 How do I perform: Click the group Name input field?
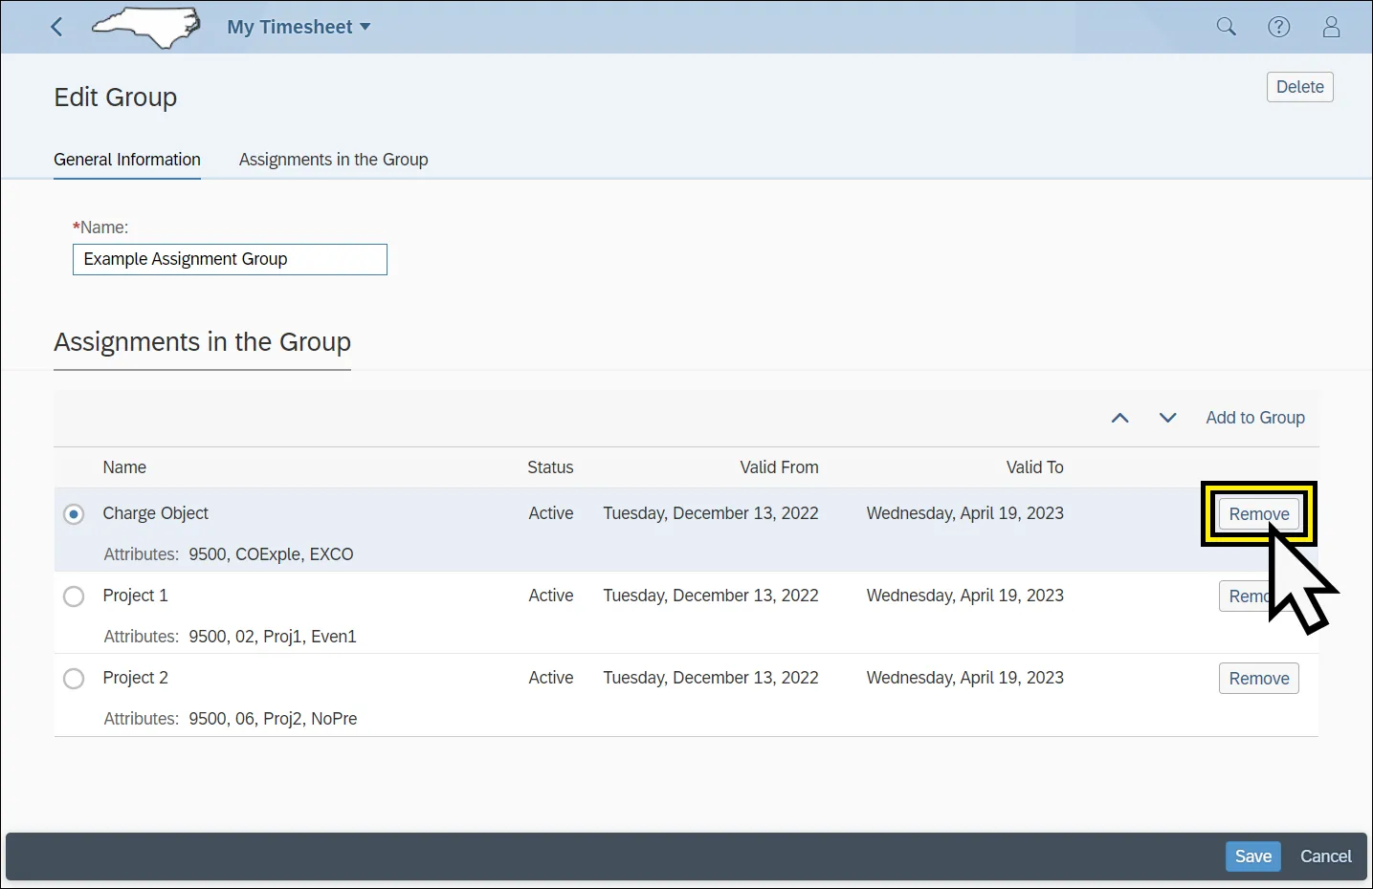tap(230, 259)
